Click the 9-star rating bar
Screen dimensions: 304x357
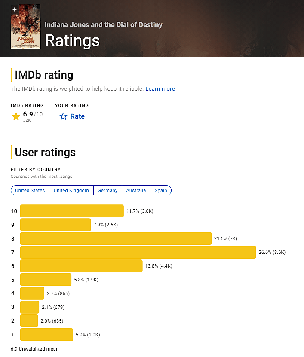click(55, 225)
